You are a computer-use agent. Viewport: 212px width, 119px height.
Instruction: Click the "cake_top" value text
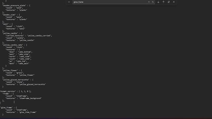pyautogui.click(x=22, y=61)
